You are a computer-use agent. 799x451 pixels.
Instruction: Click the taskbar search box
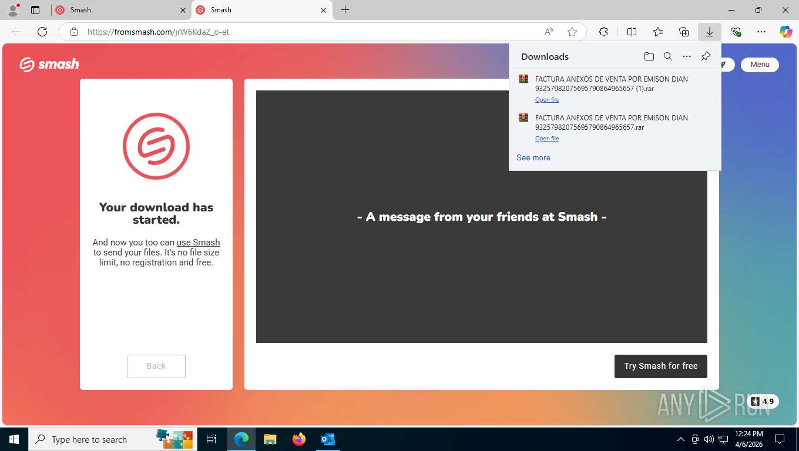[x=112, y=439]
